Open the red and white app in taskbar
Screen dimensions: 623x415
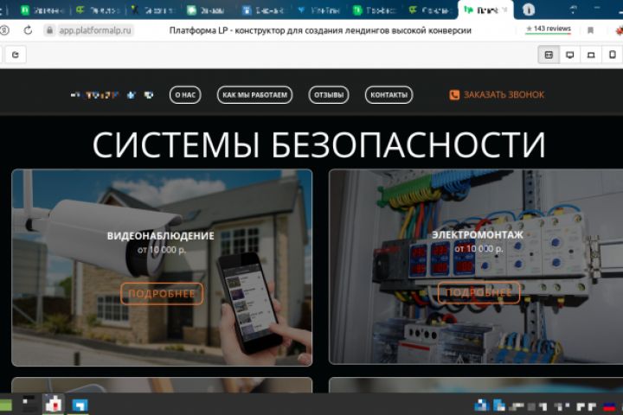[54, 405]
